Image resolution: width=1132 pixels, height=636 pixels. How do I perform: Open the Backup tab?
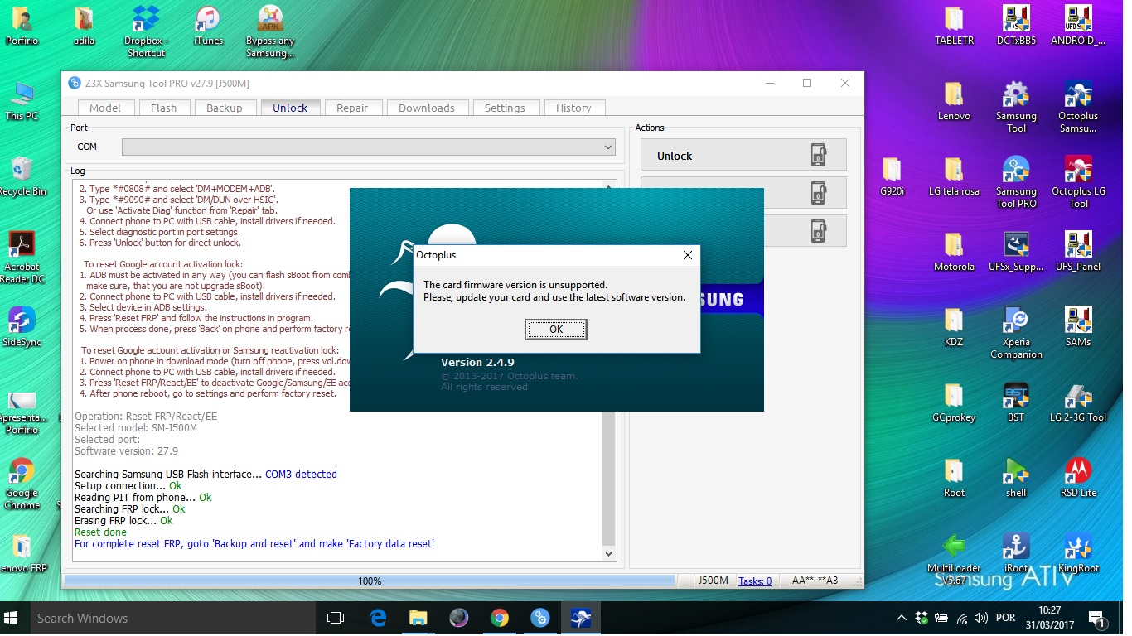(x=225, y=108)
